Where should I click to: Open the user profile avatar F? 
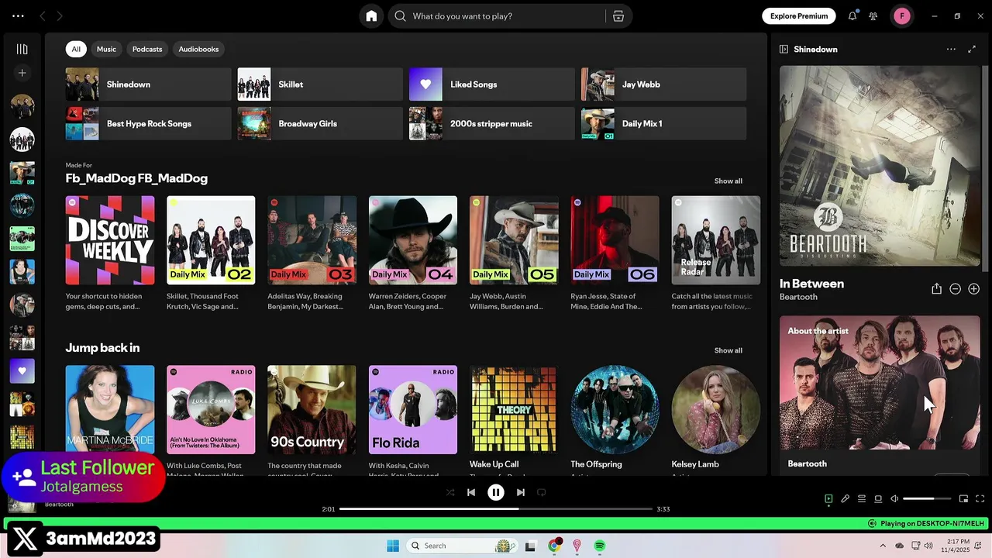pos(901,15)
